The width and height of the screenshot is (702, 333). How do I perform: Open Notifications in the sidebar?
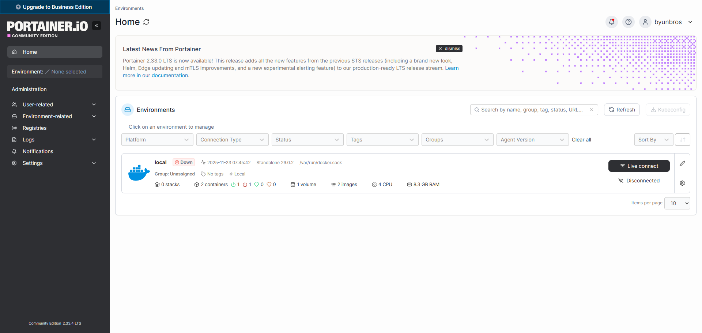(55, 151)
